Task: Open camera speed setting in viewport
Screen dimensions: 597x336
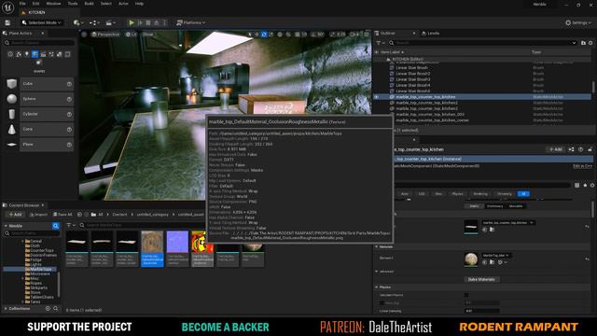Action: [354, 35]
